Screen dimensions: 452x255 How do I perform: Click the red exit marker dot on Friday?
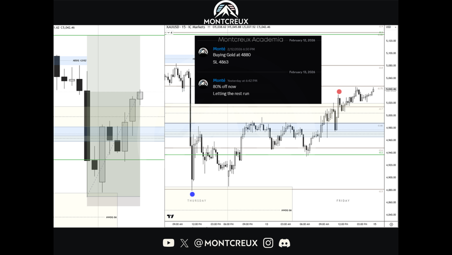pos(339,92)
